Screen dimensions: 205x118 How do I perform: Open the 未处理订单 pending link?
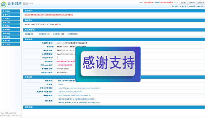click(x=44, y=34)
